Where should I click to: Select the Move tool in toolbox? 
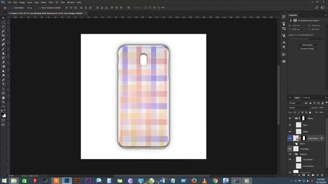pos(3,18)
